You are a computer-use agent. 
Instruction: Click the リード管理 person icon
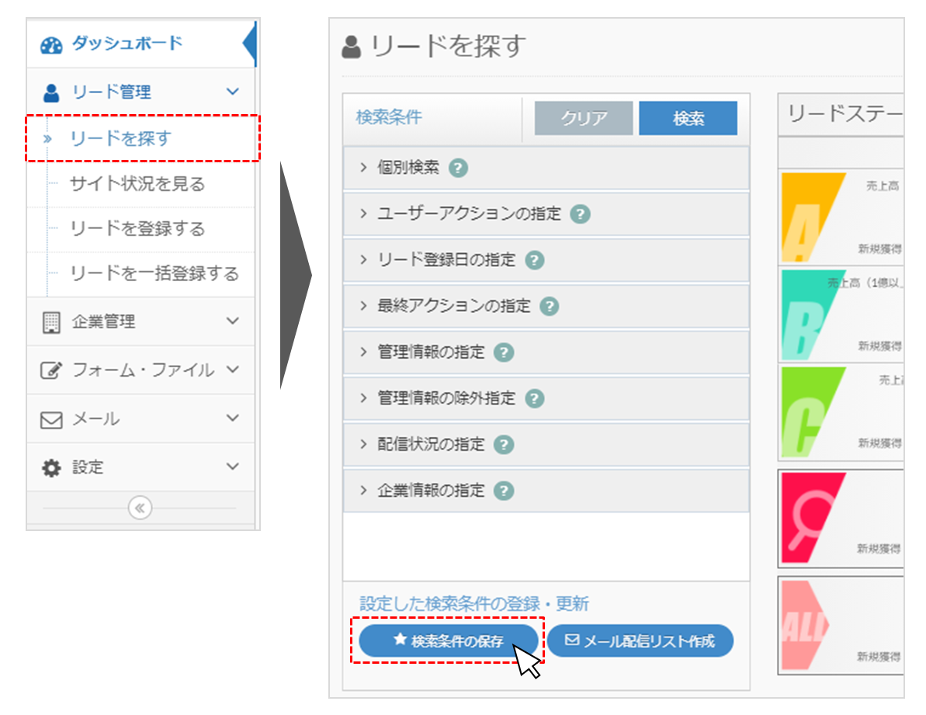coord(51,92)
